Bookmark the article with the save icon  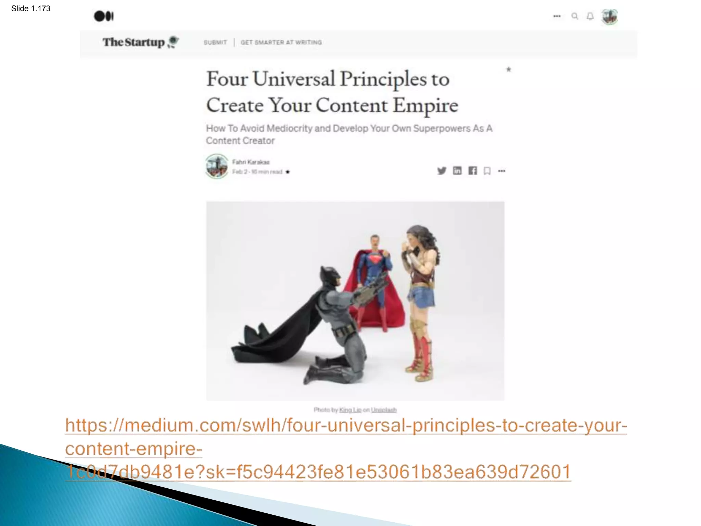[x=487, y=171]
